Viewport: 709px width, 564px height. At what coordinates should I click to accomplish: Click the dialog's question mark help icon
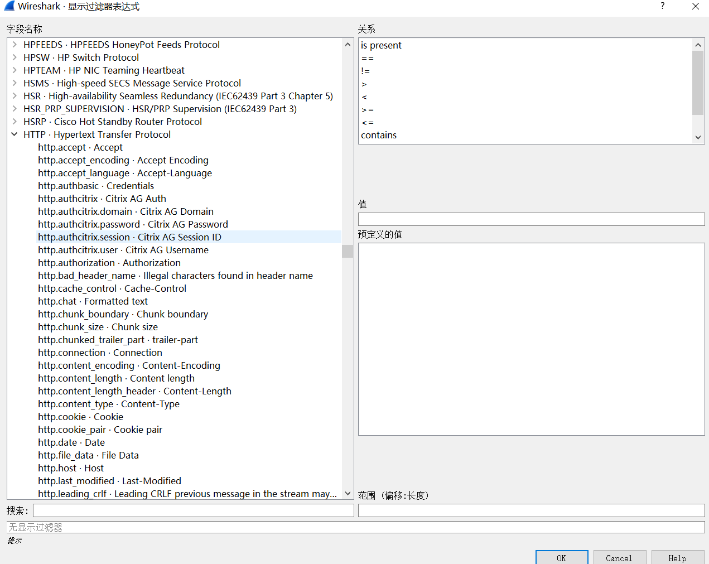point(662,6)
